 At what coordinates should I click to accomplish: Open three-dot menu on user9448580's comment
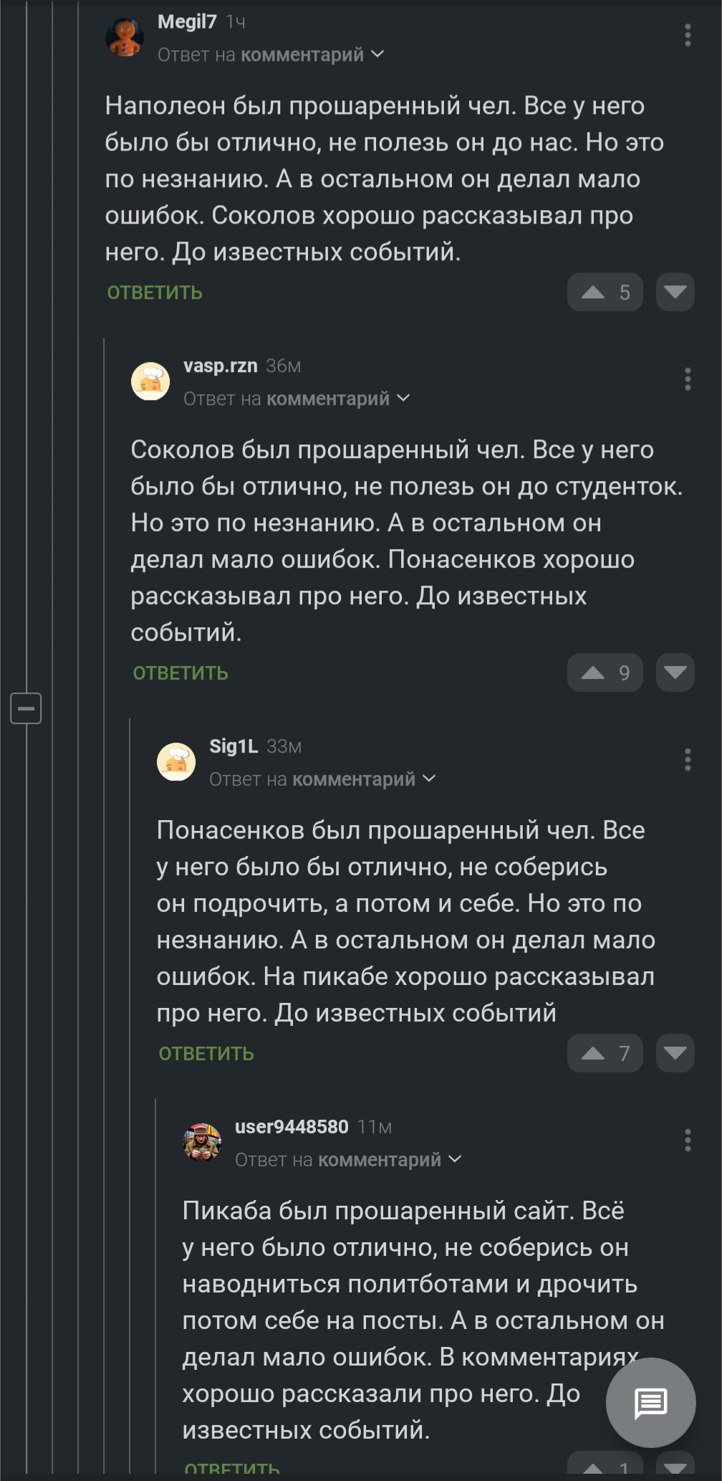point(688,1140)
